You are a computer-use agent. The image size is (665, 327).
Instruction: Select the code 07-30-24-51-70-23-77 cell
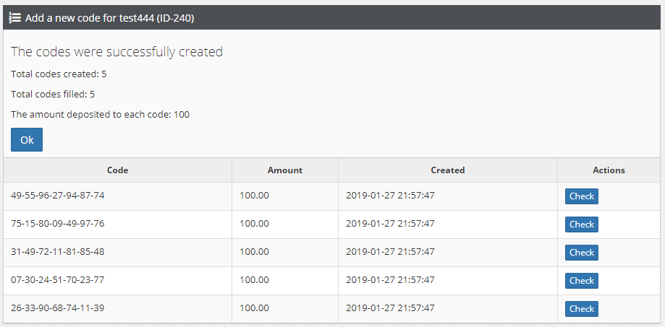58,280
